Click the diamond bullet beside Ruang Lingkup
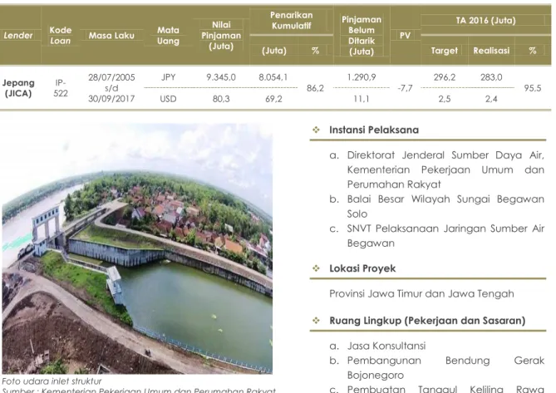The height and width of the screenshot is (393, 556). coord(316,321)
